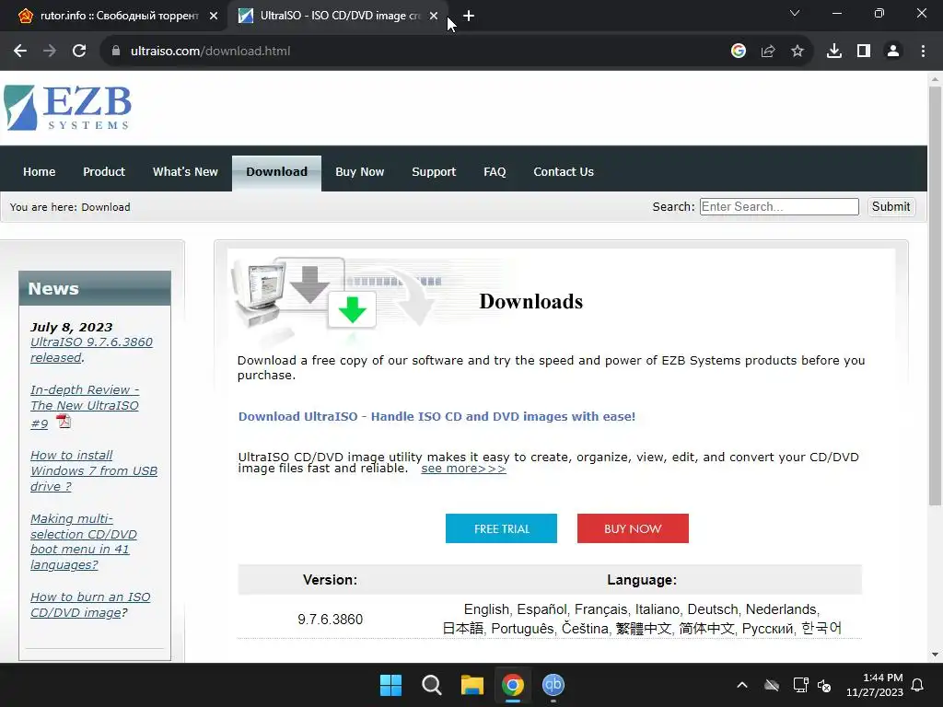Open In-depth Review The New UltraISO link
This screenshot has width=943, height=707.
pos(85,406)
